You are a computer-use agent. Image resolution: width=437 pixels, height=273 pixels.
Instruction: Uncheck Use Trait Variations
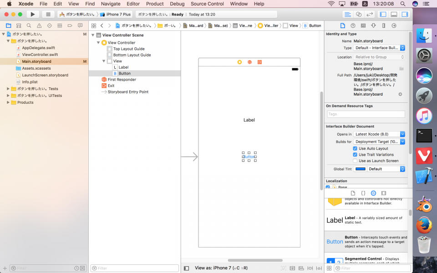click(x=355, y=155)
